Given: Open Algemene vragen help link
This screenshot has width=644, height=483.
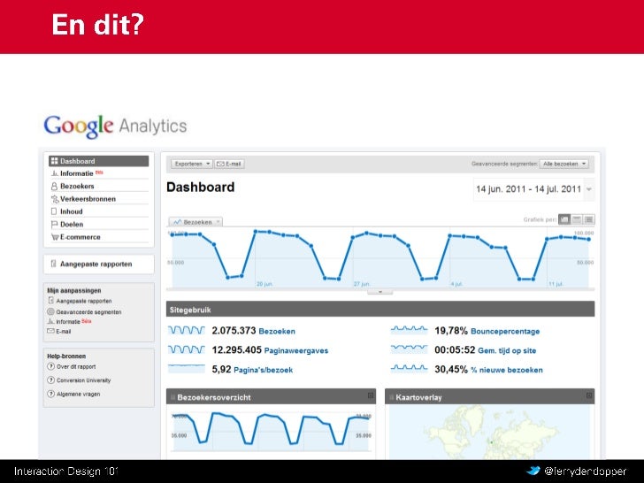Looking at the screenshot, I should coord(79,394).
